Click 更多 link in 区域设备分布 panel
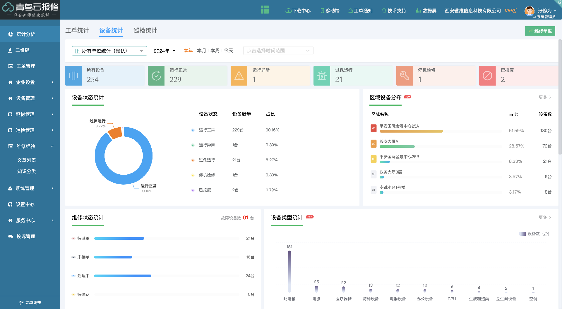 click(x=544, y=97)
